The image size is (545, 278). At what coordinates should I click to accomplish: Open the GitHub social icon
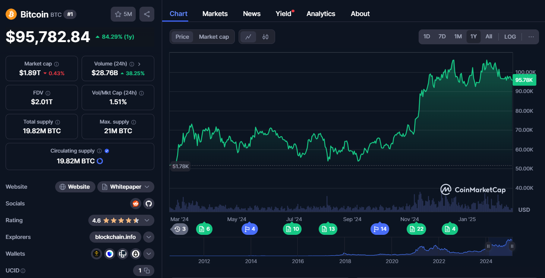click(149, 204)
